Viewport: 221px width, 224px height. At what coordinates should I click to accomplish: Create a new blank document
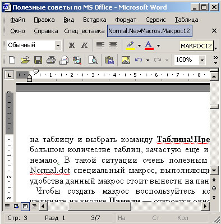[12, 60]
